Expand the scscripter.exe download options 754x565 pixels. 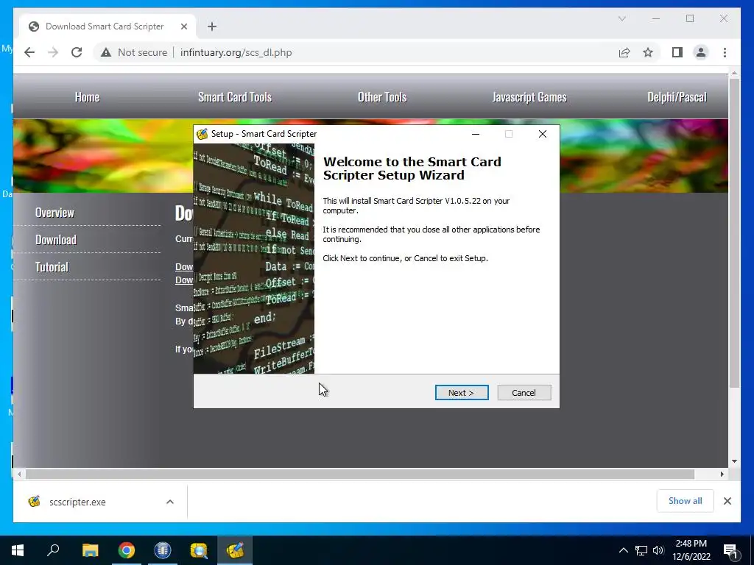[170, 502]
